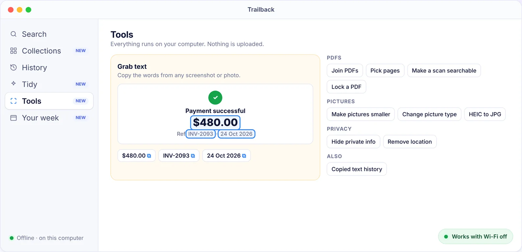The image size is (522, 252).
Task: Launch the Lock a PDF tool
Action: (346, 87)
